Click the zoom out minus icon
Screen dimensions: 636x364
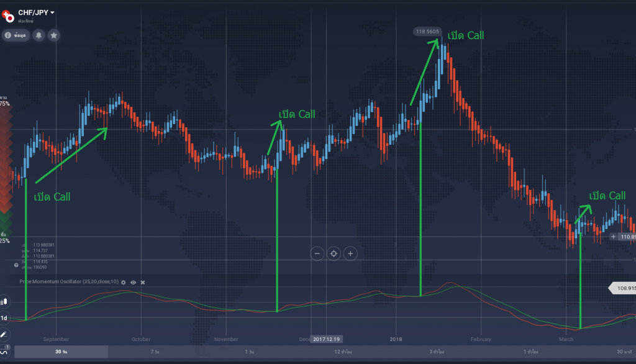tap(317, 253)
